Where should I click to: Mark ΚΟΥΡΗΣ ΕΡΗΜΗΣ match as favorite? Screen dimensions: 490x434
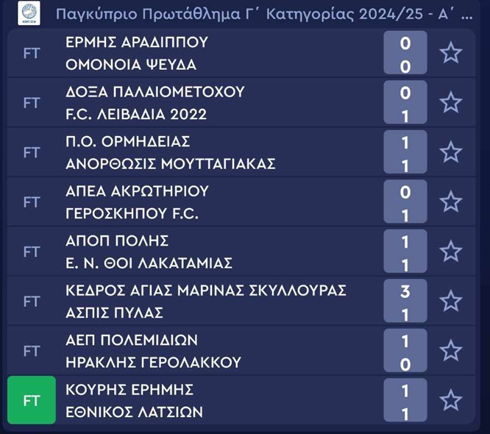click(450, 400)
